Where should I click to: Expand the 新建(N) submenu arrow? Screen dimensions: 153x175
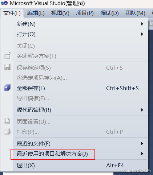click(142, 24)
